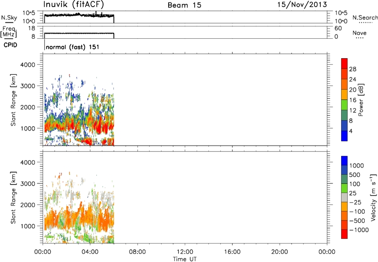Screen dimensions: 378x262
Task: Select the 'normal (fast) 151' text
Action: coord(72,47)
